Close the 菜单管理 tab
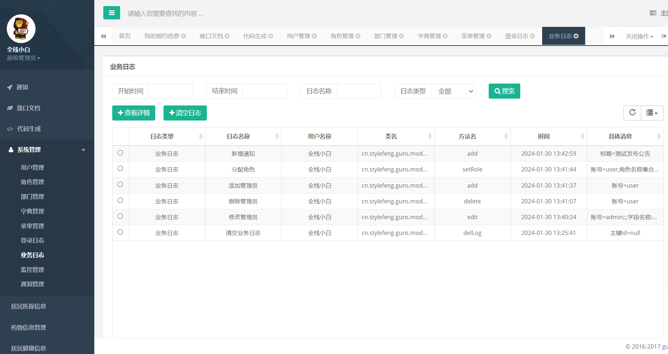668x354 pixels. coord(489,36)
